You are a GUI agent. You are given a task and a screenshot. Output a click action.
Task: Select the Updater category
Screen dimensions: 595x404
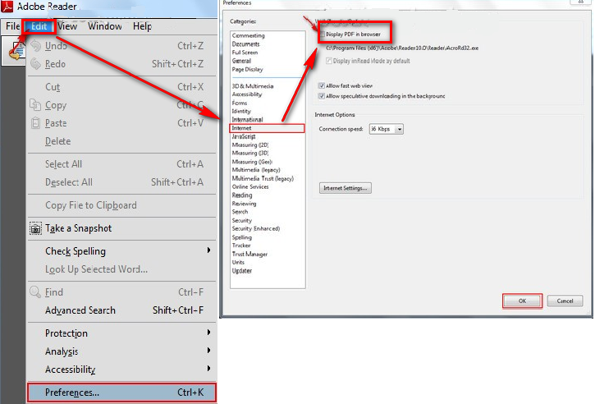(x=242, y=271)
